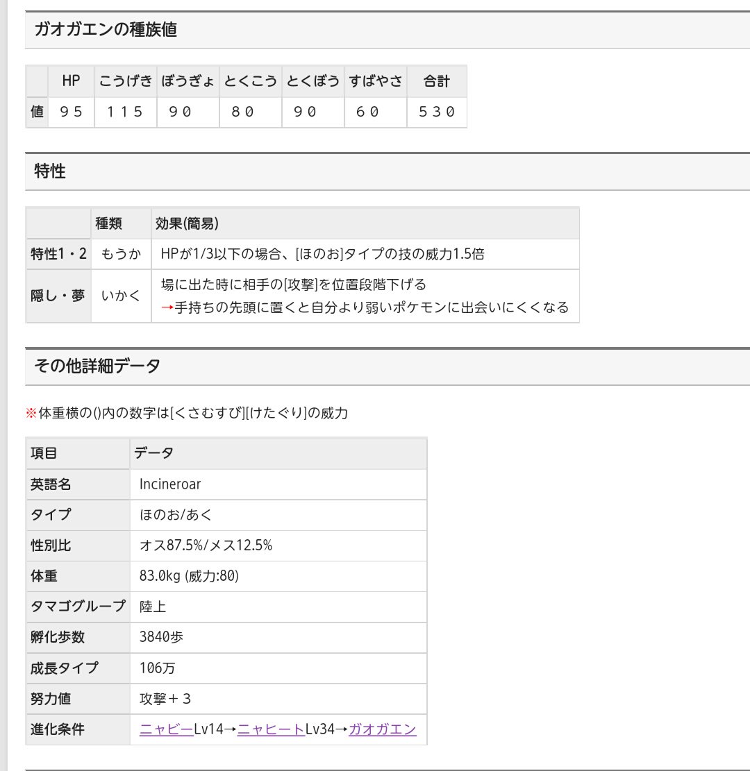Select the note about 体重横の()内の数字

point(187,413)
